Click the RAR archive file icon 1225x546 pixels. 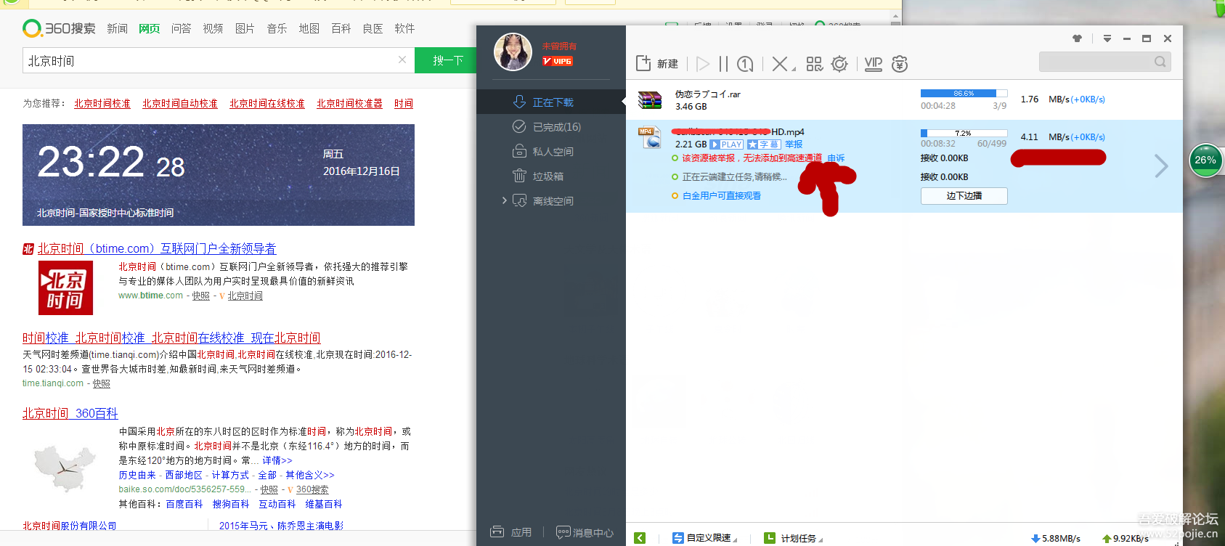click(x=650, y=99)
